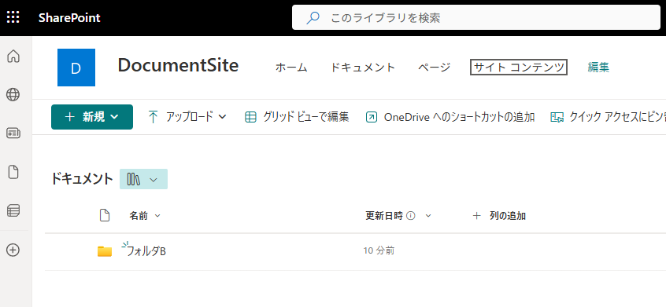Go to ホーム navigation item
The image size is (666, 307).
(x=291, y=68)
